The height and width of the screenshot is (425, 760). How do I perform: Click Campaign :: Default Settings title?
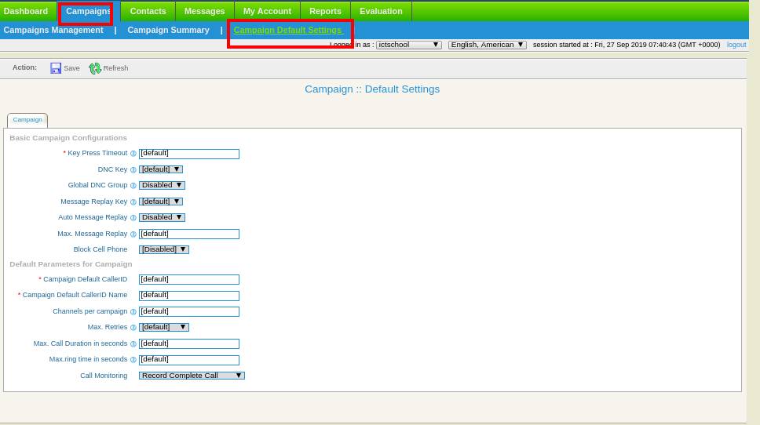(x=372, y=89)
